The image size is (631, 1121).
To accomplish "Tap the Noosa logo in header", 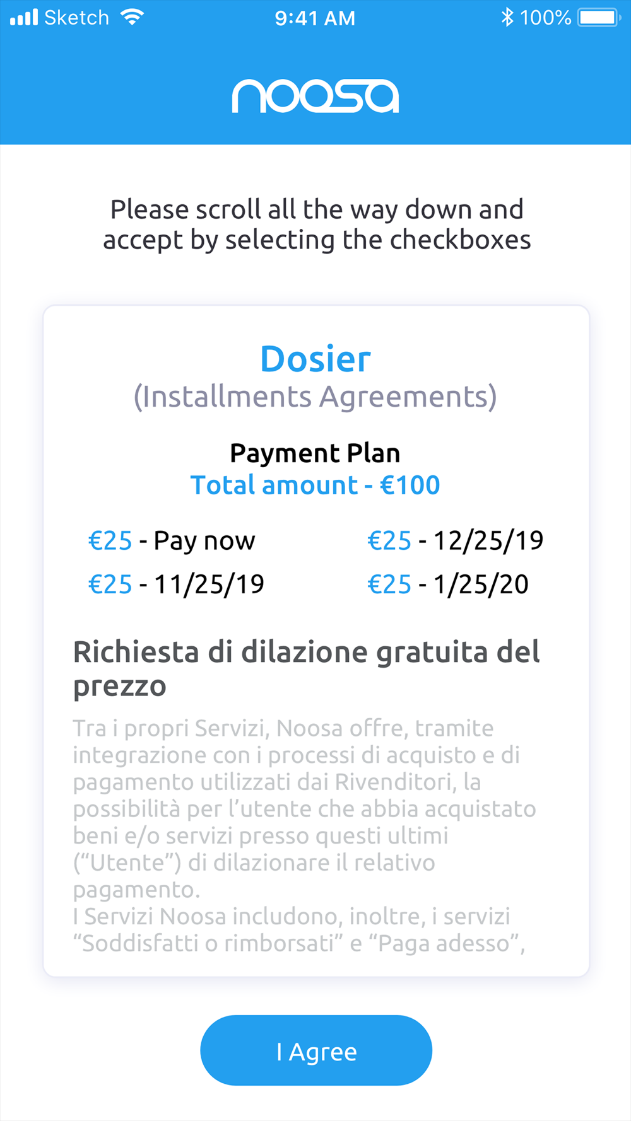I will click(315, 96).
